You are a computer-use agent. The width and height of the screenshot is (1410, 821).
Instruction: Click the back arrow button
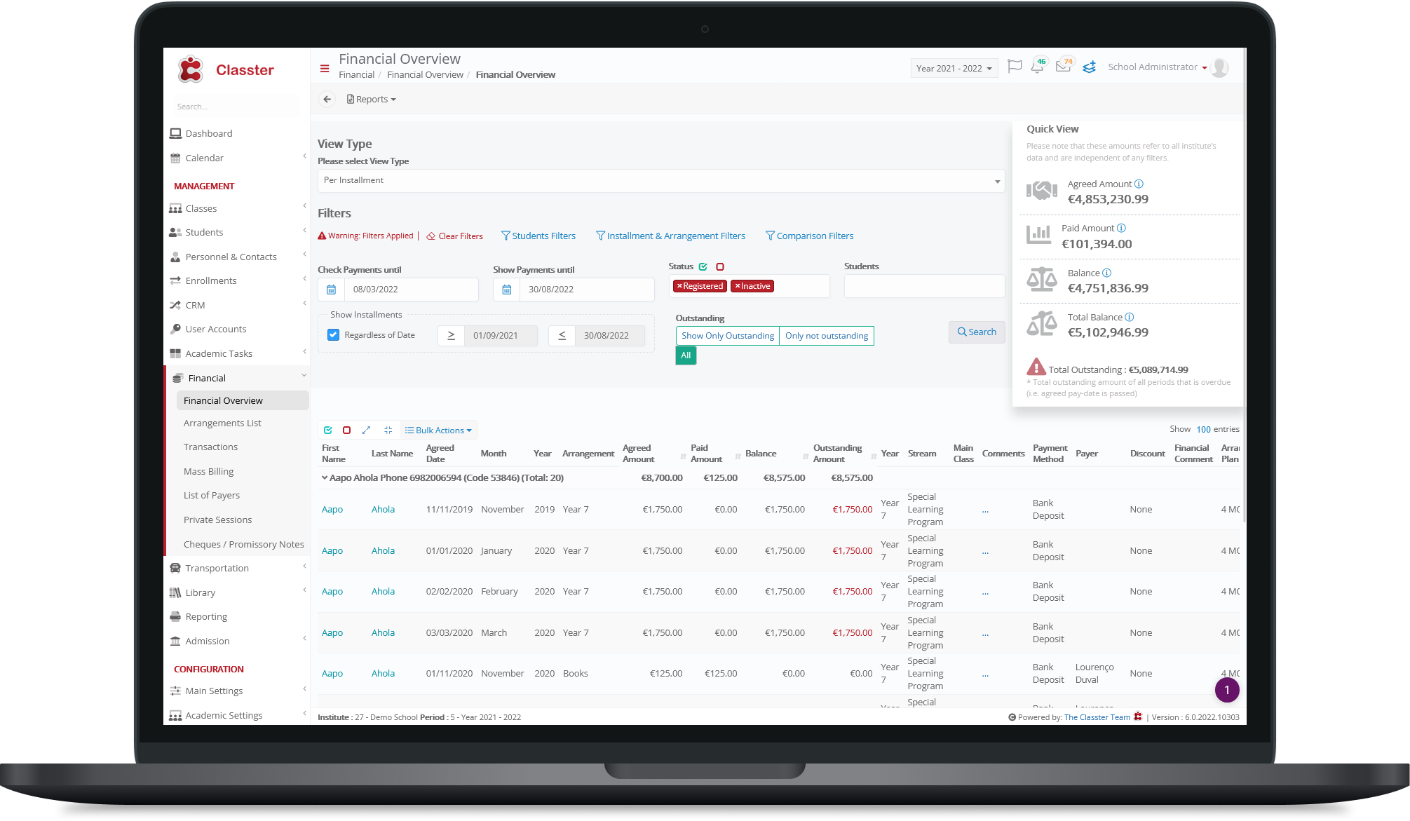click(x=327, y=100)
